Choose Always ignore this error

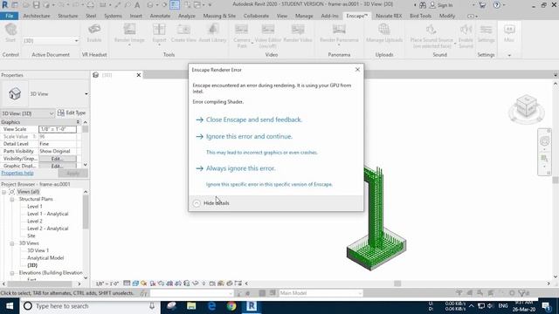[241, 168]
